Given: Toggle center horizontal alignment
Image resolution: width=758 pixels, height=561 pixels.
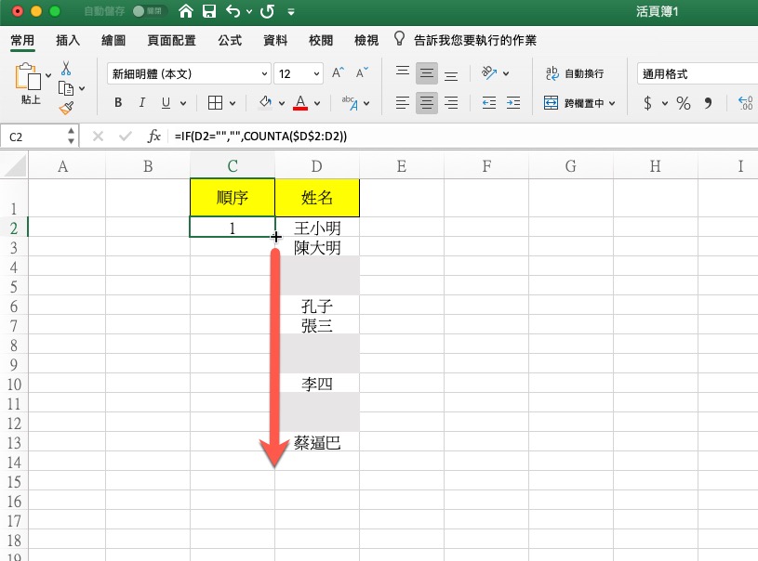Looking at the screenshot, I should pyautogui.click(x=426, y=103).
